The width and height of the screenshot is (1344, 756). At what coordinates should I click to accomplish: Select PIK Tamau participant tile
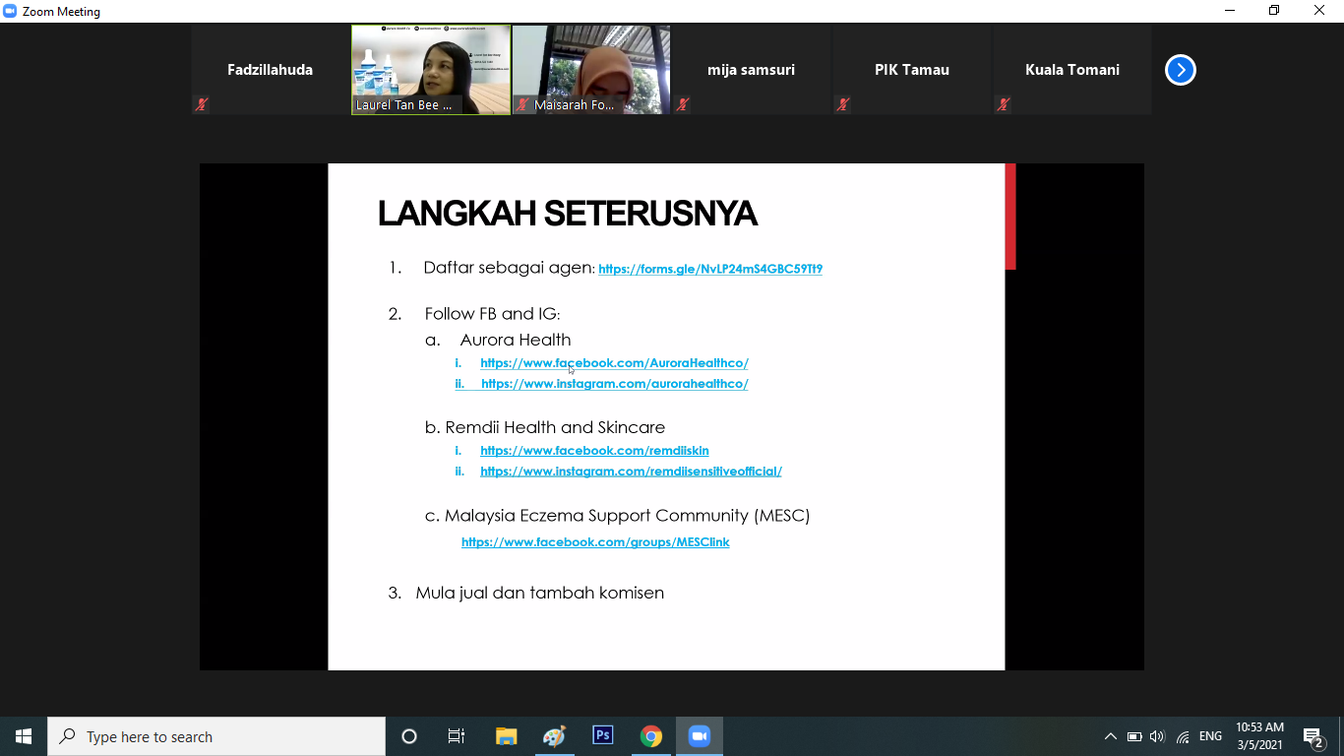(x=912, y=70)
